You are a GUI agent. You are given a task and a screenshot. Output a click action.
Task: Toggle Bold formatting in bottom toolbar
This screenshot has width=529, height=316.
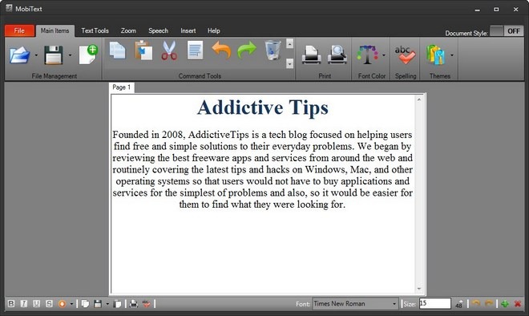pyautogui.click(x=11, y=303)
